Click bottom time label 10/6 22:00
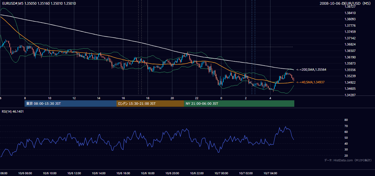Viewport: 375px width, 176px height. point(197,173)
